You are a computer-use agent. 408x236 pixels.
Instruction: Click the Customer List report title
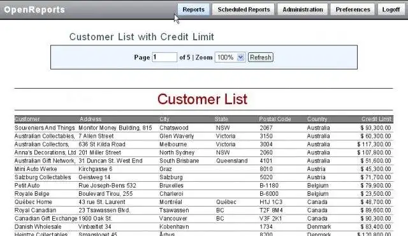point(202,99)
